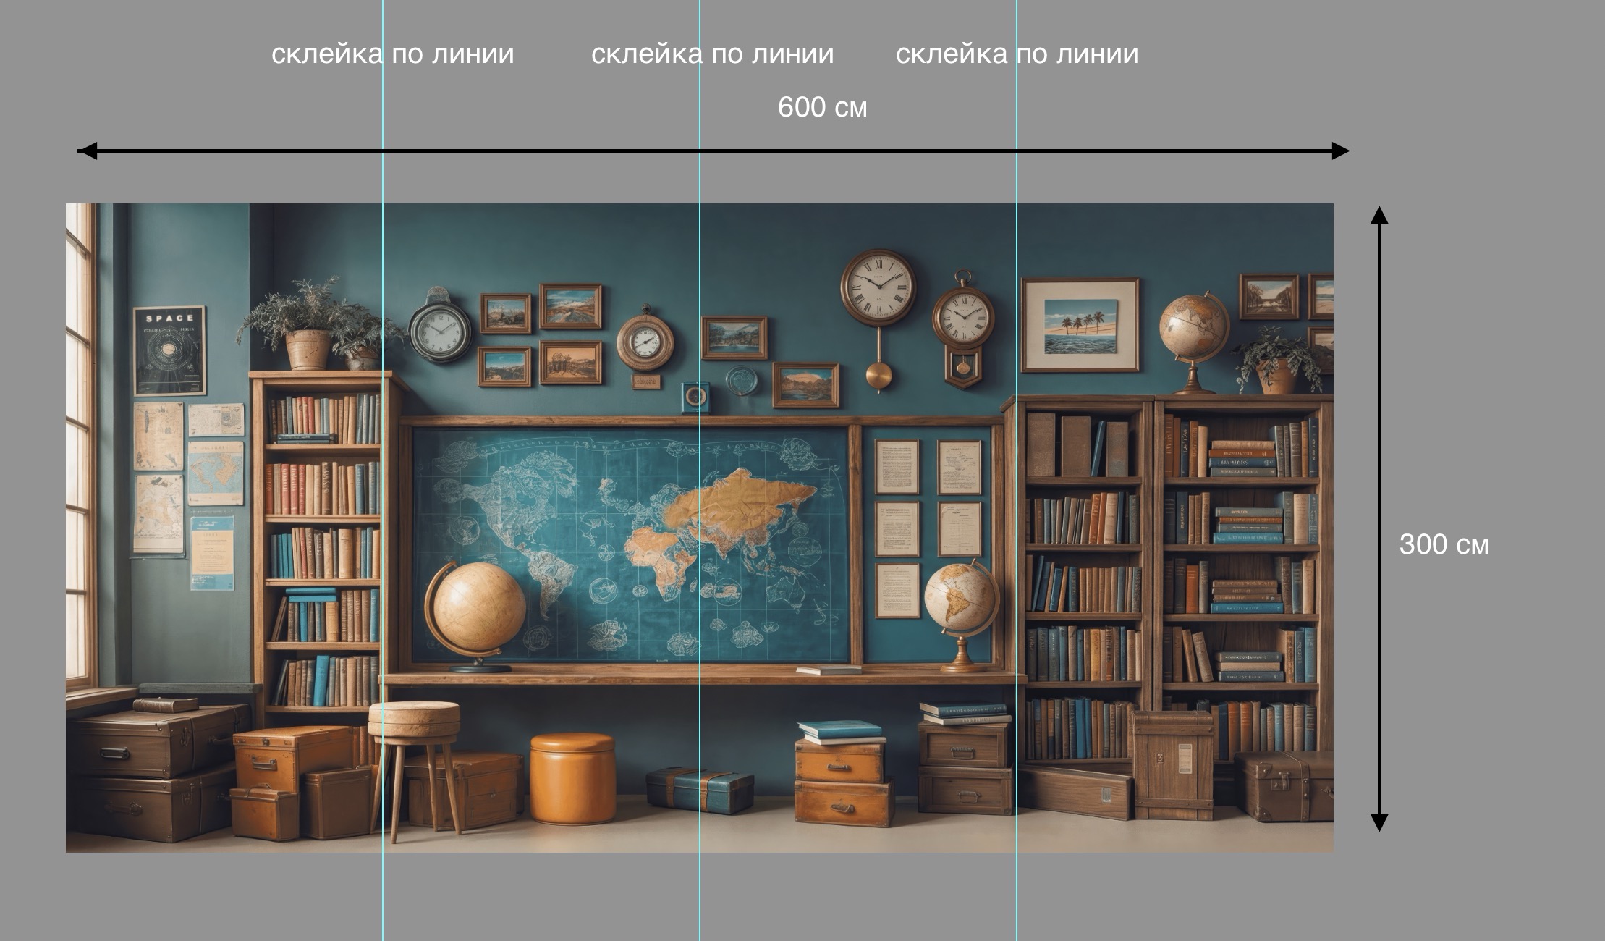Click the middle "склейка по линии" text

(x=712, y=54)
